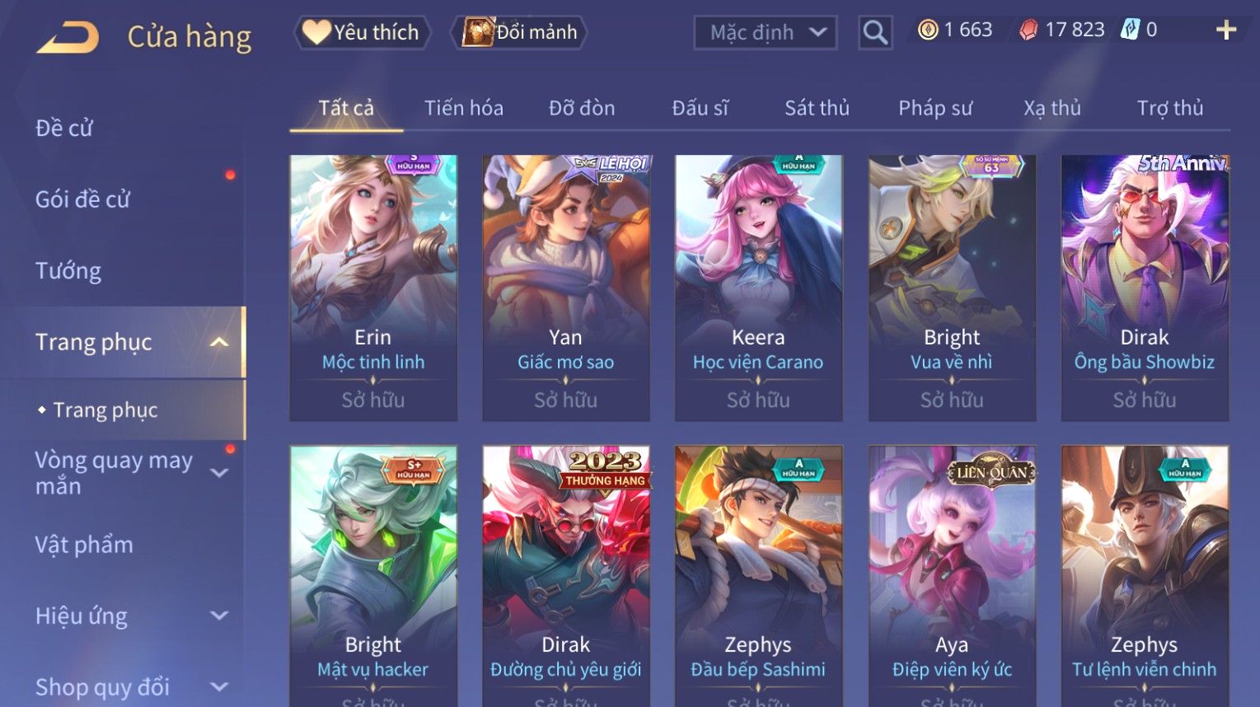Expand the Hiệu ứng sidebar menu
The width and height of the screenshot is (1260, 707).
click(x=219, y=616)
